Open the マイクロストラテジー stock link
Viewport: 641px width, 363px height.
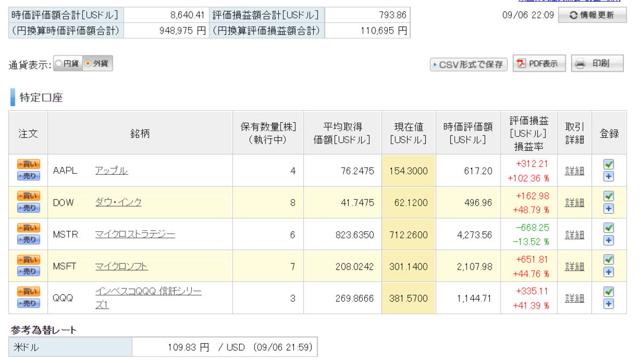coord(135,235)
